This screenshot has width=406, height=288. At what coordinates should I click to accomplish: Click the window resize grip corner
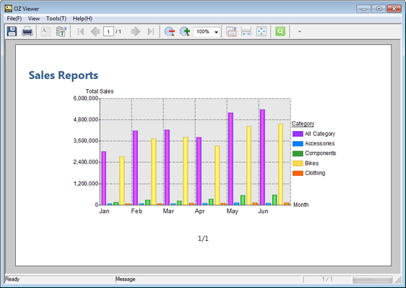(398, 280)
